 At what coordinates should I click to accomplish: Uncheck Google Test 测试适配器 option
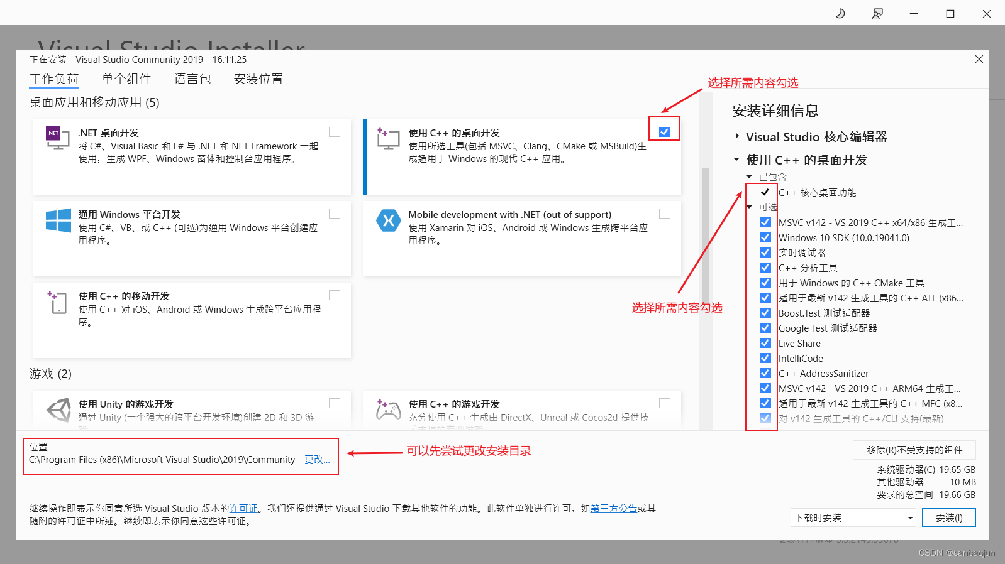coord(765,328)
